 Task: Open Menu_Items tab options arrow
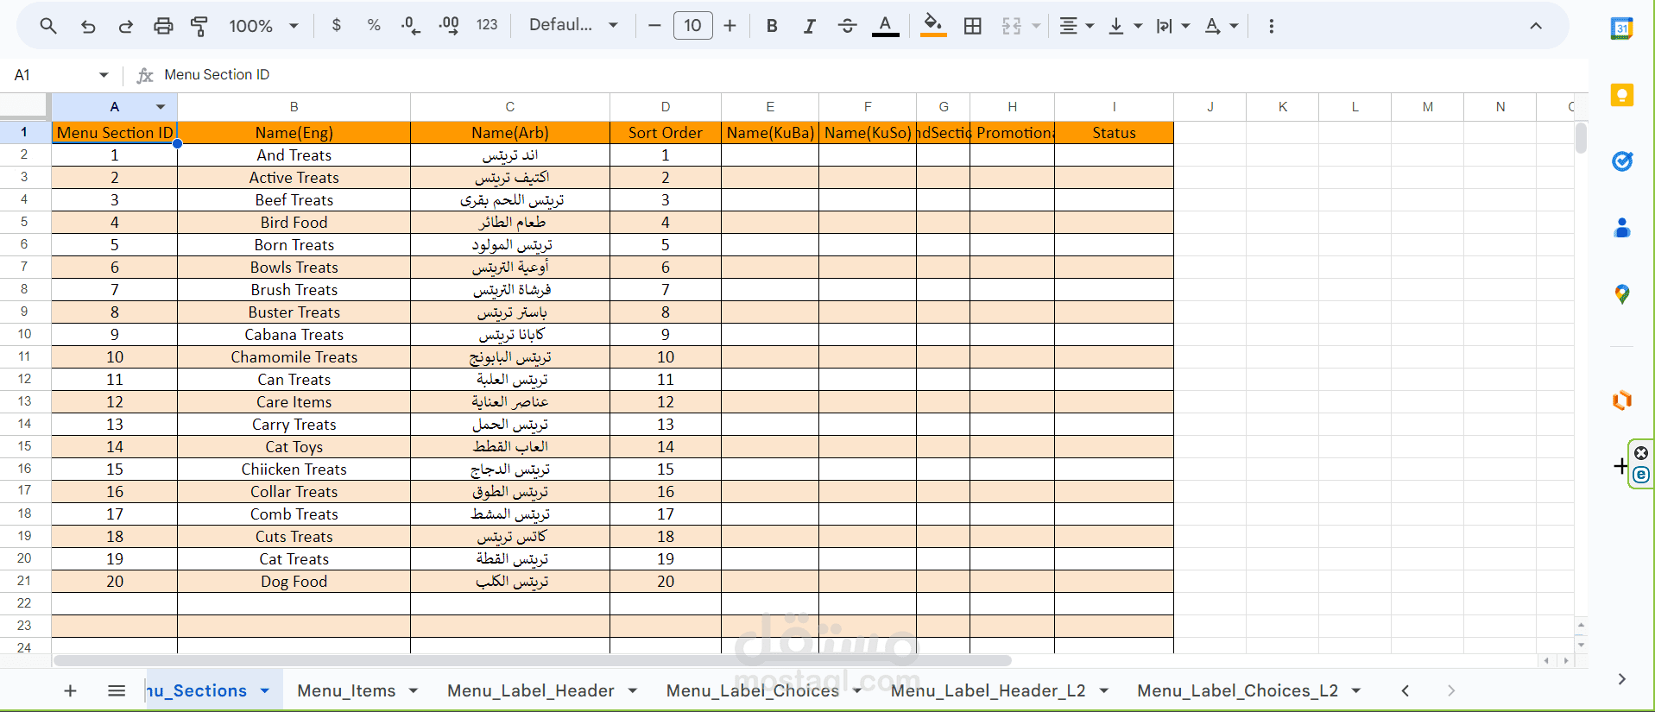coord(414,690)
